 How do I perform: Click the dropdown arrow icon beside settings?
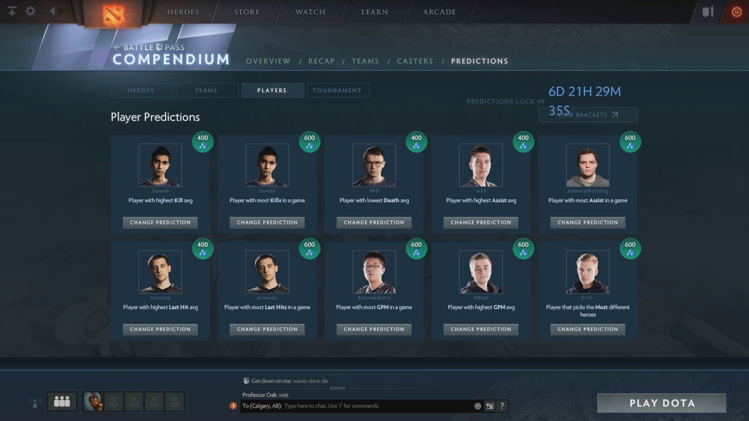[x=12, y=12]
